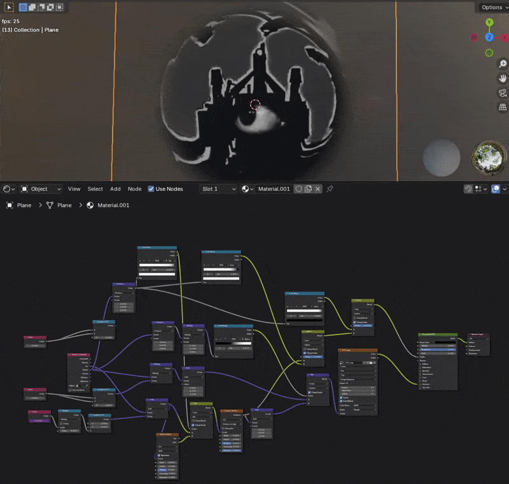The height and width of the screenshot is (484, 509).
Task: Toggle Clamp Factor on the Lighten mix node
Action: (305, 353)
